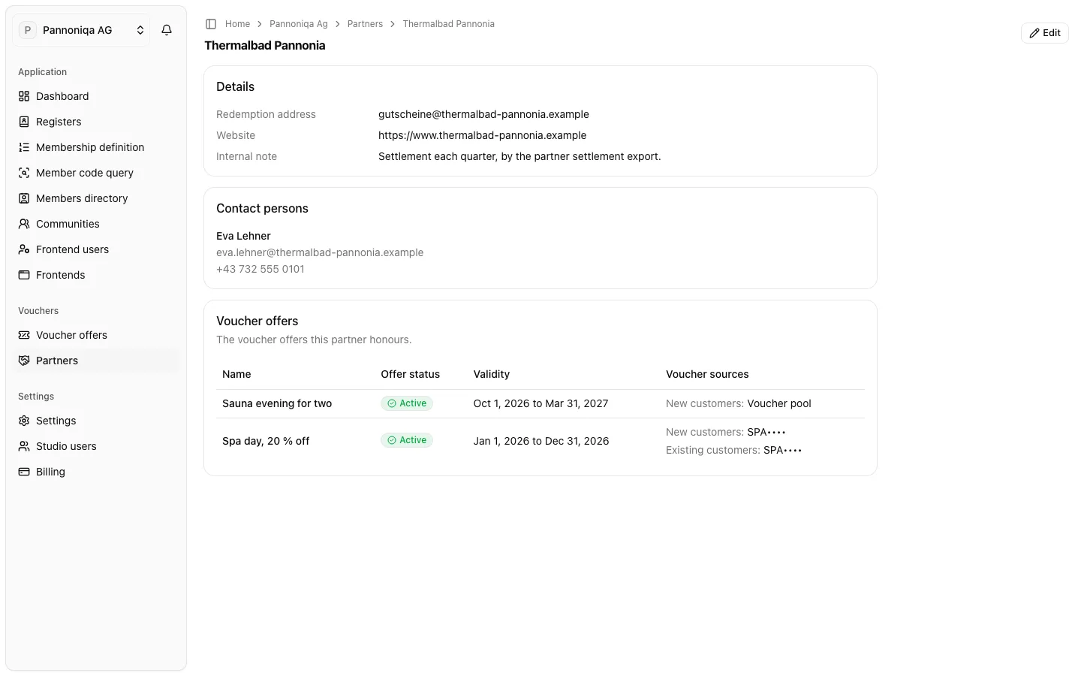This screenshot has height=676, width=1081.
Task: Open Dashboard from the sidebar
Action: pos(96,96)
